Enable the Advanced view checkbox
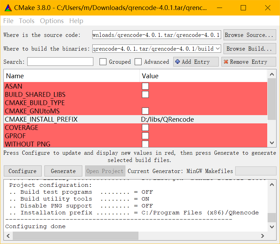This screenshot has width=280, height=244. coord(138,62)
